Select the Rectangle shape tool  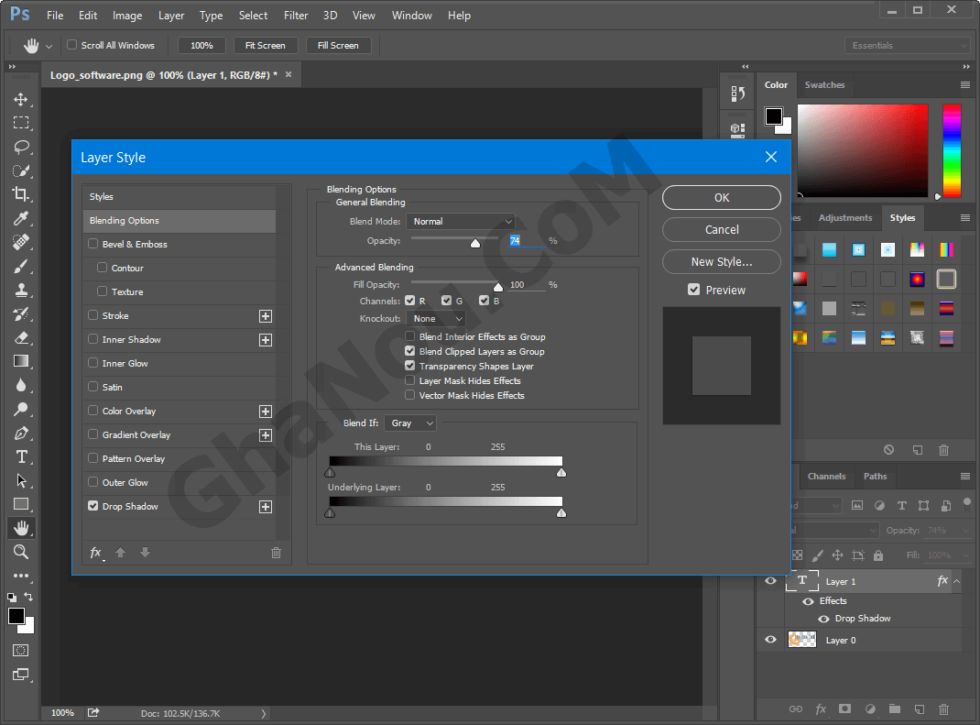pos(21,504)
